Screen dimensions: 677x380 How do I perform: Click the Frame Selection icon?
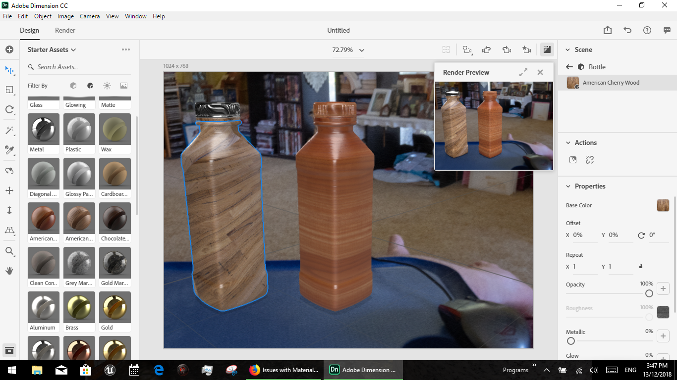click(x=467, y=49)
